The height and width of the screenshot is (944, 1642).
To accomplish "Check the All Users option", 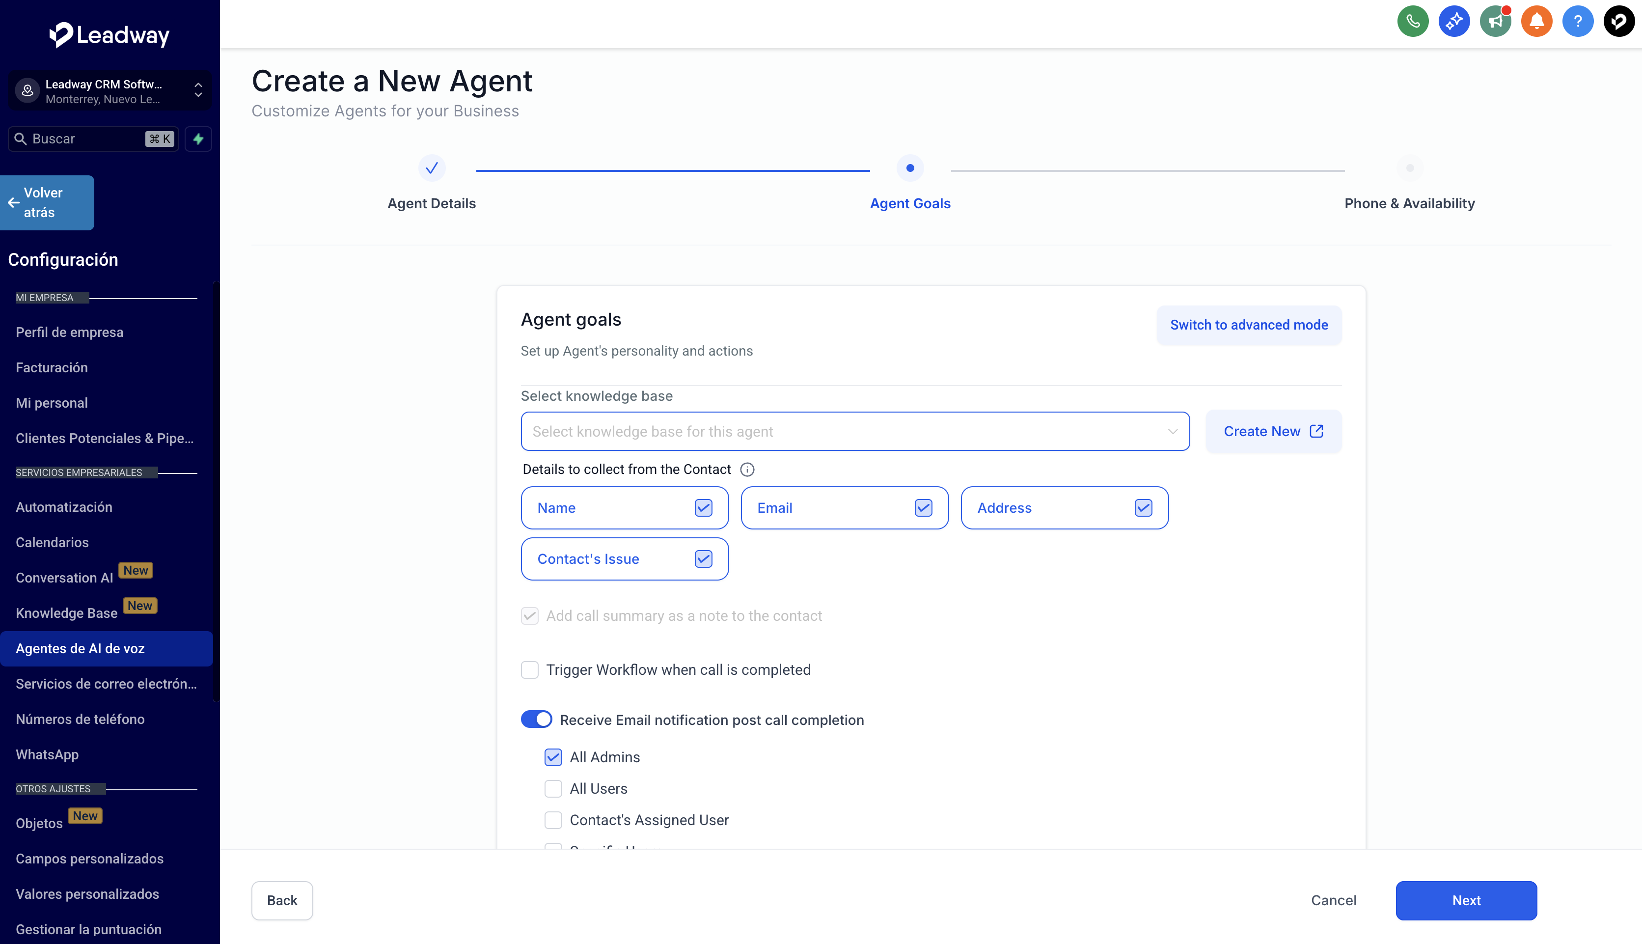I will click(553, 789).
